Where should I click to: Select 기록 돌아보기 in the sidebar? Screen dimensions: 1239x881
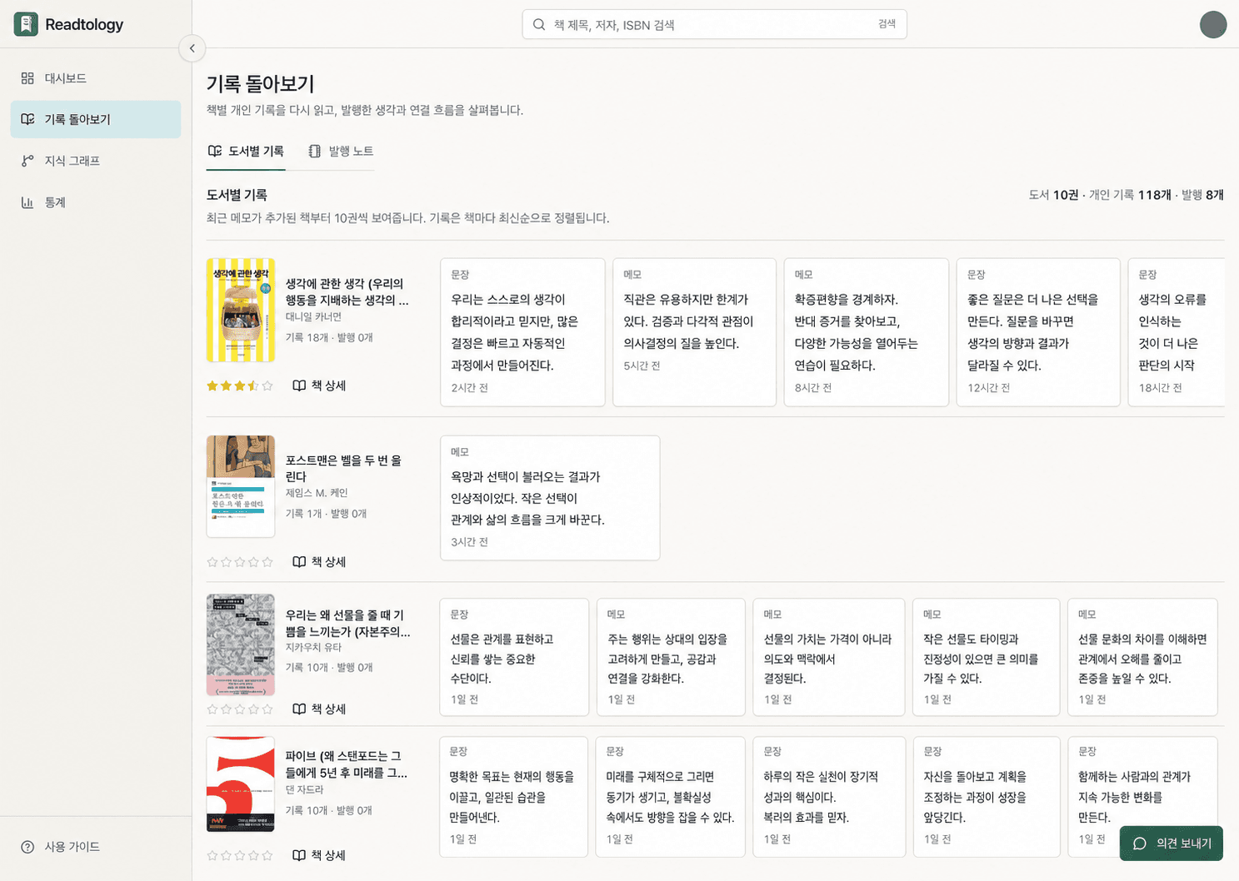click(x=96, y=119)
